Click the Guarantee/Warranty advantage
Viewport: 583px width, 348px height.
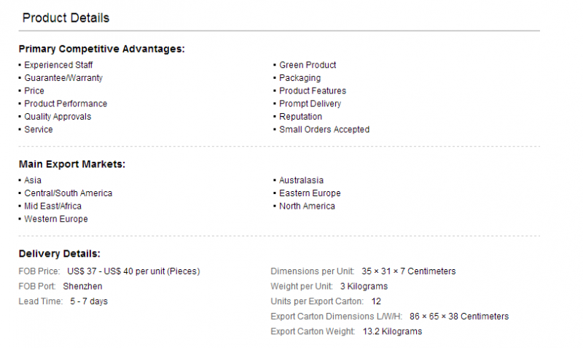63,78
